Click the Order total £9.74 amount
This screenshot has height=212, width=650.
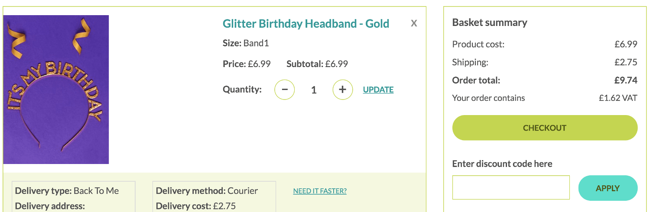626,80
